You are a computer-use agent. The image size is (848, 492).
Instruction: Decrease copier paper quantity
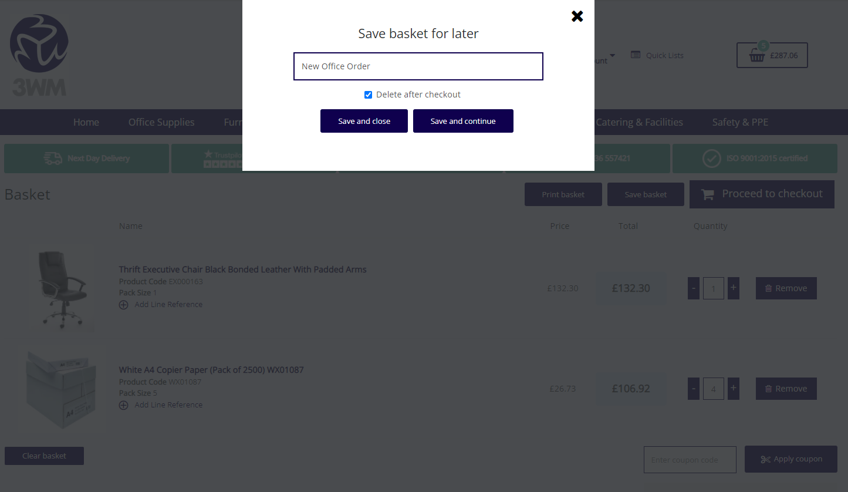(694, 389)
